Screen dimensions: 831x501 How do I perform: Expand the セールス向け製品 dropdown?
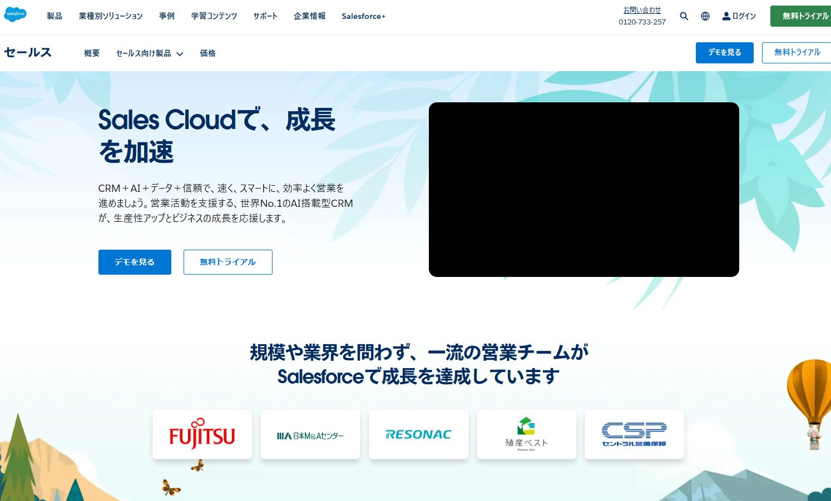[150, 53]
